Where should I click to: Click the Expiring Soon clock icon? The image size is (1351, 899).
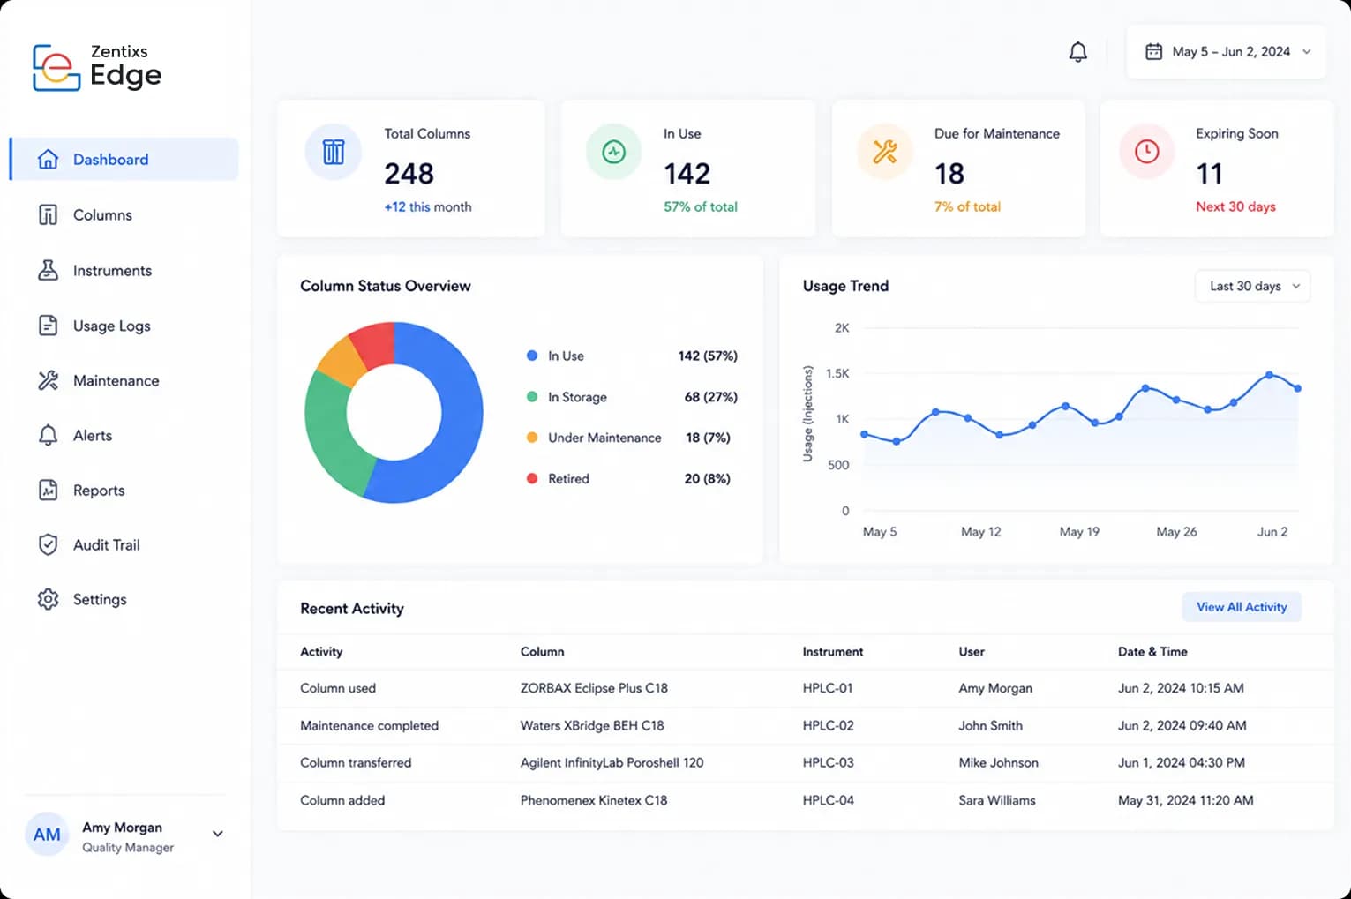(x=1147, y=152)
